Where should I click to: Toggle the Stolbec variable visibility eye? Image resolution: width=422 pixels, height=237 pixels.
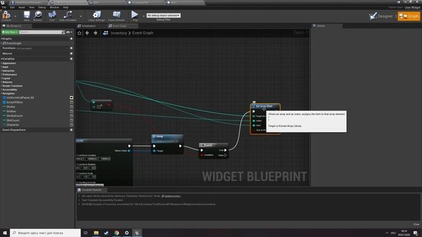pos(71,111)
